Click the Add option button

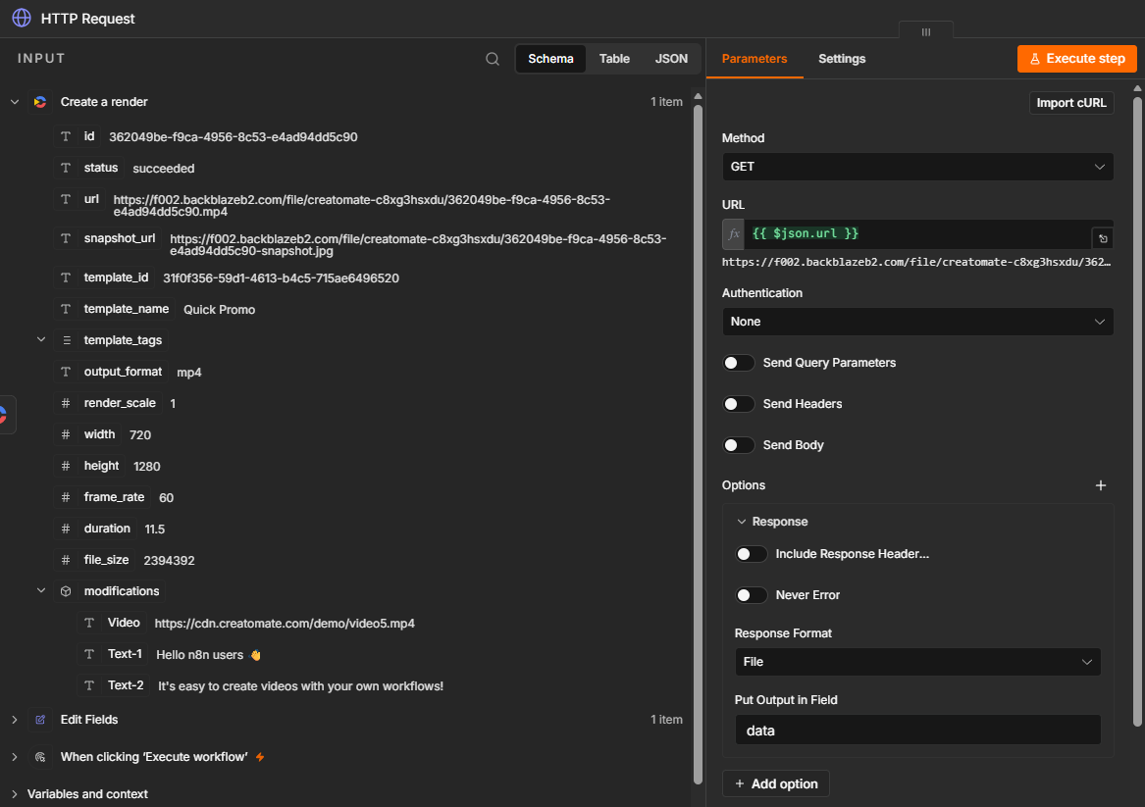coord(775,783)
